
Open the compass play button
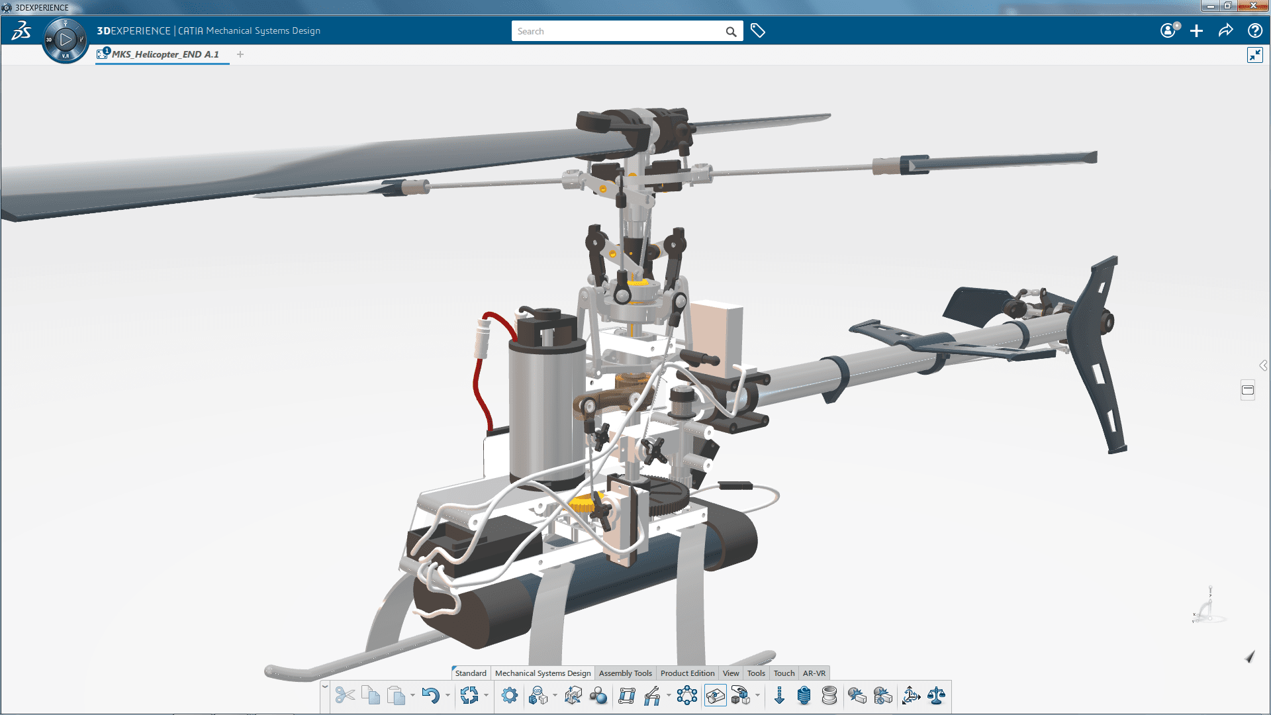pos(65,40)
